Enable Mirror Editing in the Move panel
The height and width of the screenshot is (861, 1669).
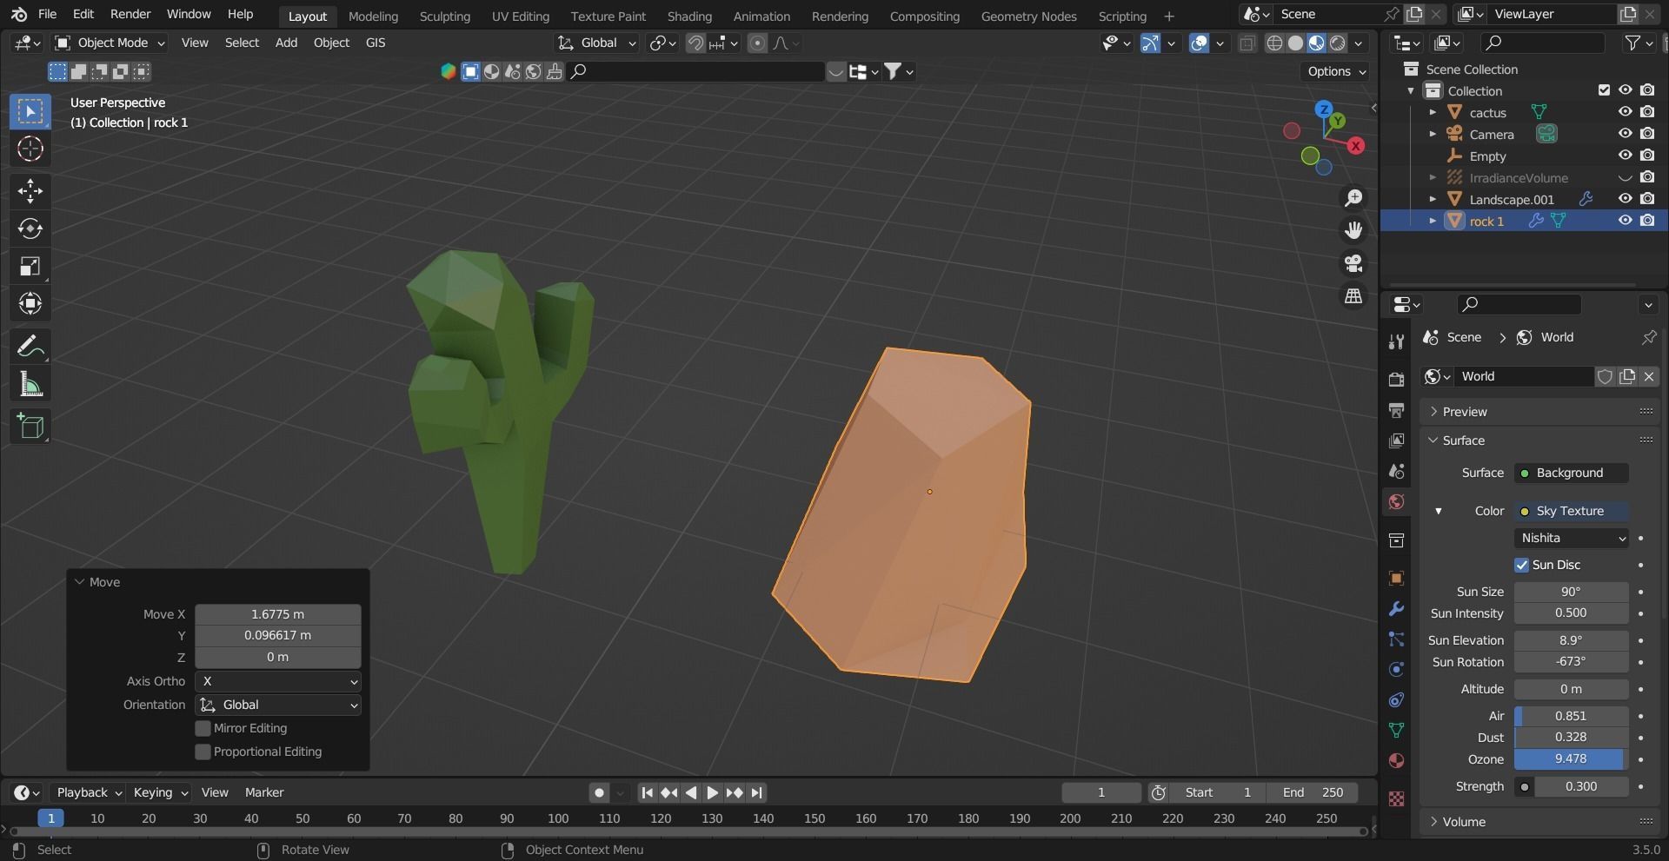(203, 728)
